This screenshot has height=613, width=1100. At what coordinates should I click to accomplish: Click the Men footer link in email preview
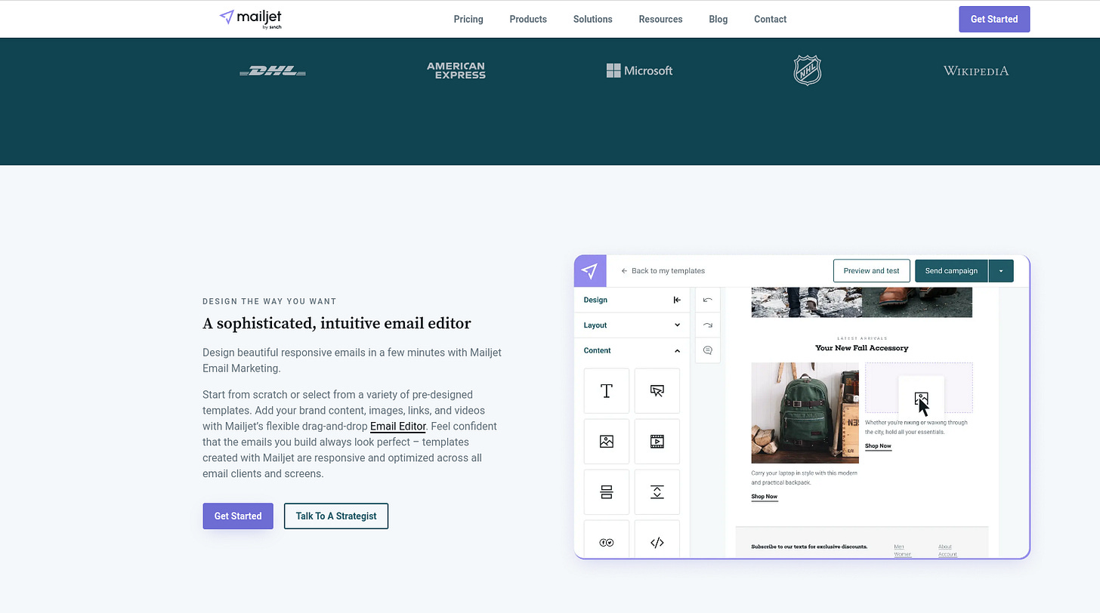point(899,547)
